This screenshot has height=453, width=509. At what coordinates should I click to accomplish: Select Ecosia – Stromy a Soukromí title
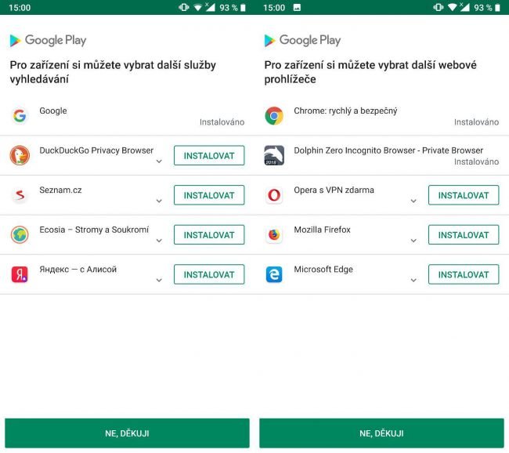click(x=94, y=230)
